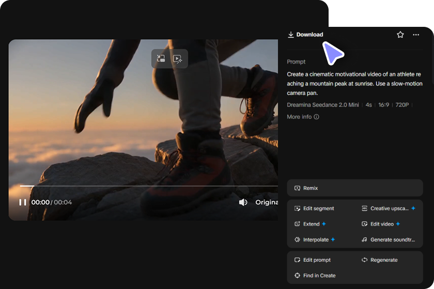The height and width of the screenshot is (289, 434).
Task: Choose Extend video option
Action: pyautogui.click(x=310, y=224)
